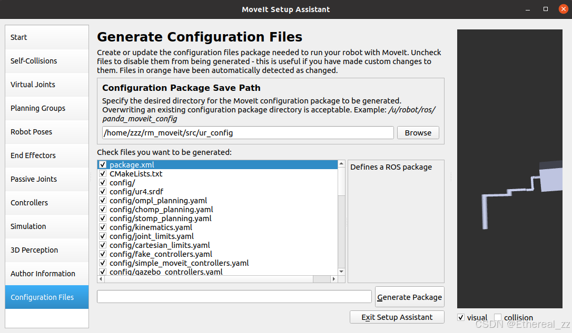572x333 pixels.
Task: Disable the visual display checkbox
Action: pyautogui.click(x=461, y=317)
